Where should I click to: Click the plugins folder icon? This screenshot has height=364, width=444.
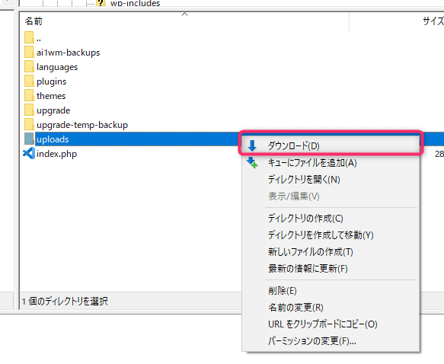29,81
